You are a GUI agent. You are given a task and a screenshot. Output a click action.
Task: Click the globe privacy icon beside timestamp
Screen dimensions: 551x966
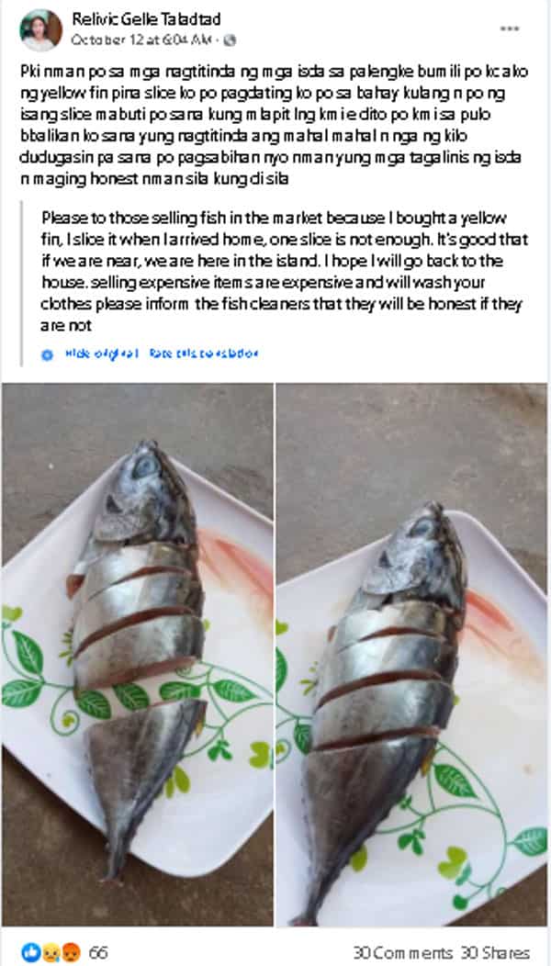coord(230,40)
